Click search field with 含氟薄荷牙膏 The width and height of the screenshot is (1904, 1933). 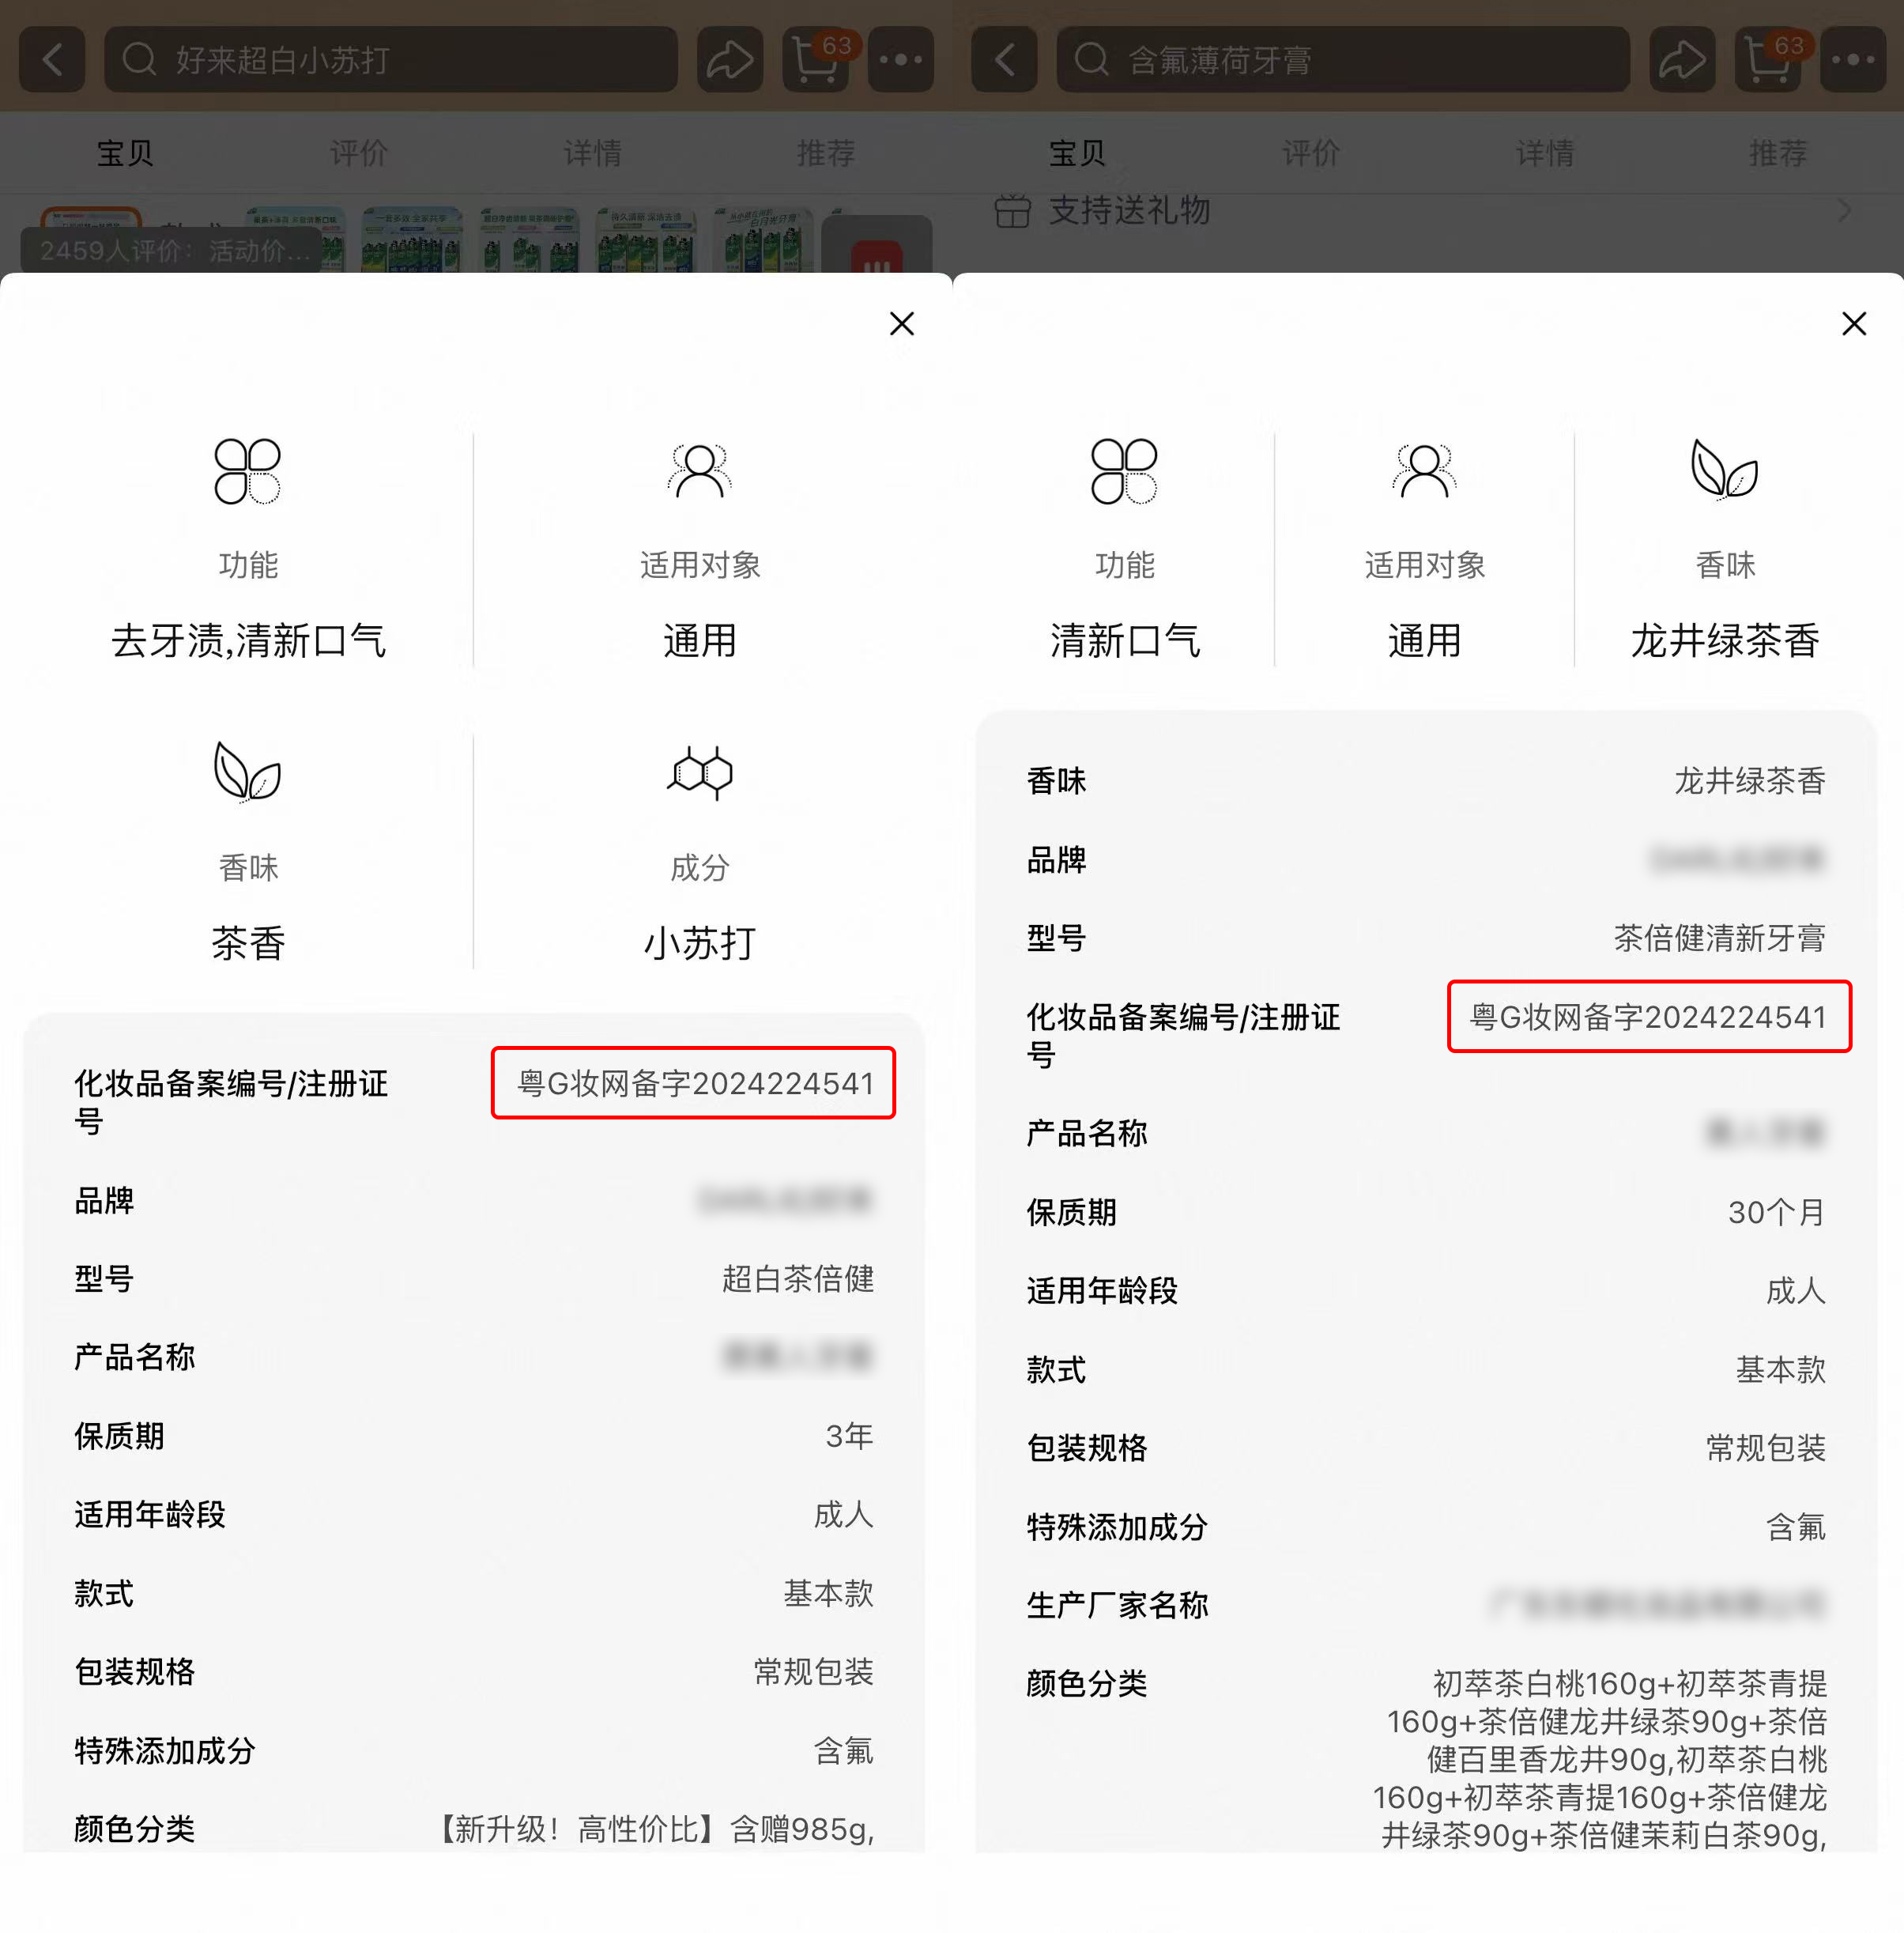coord(1342,60)
